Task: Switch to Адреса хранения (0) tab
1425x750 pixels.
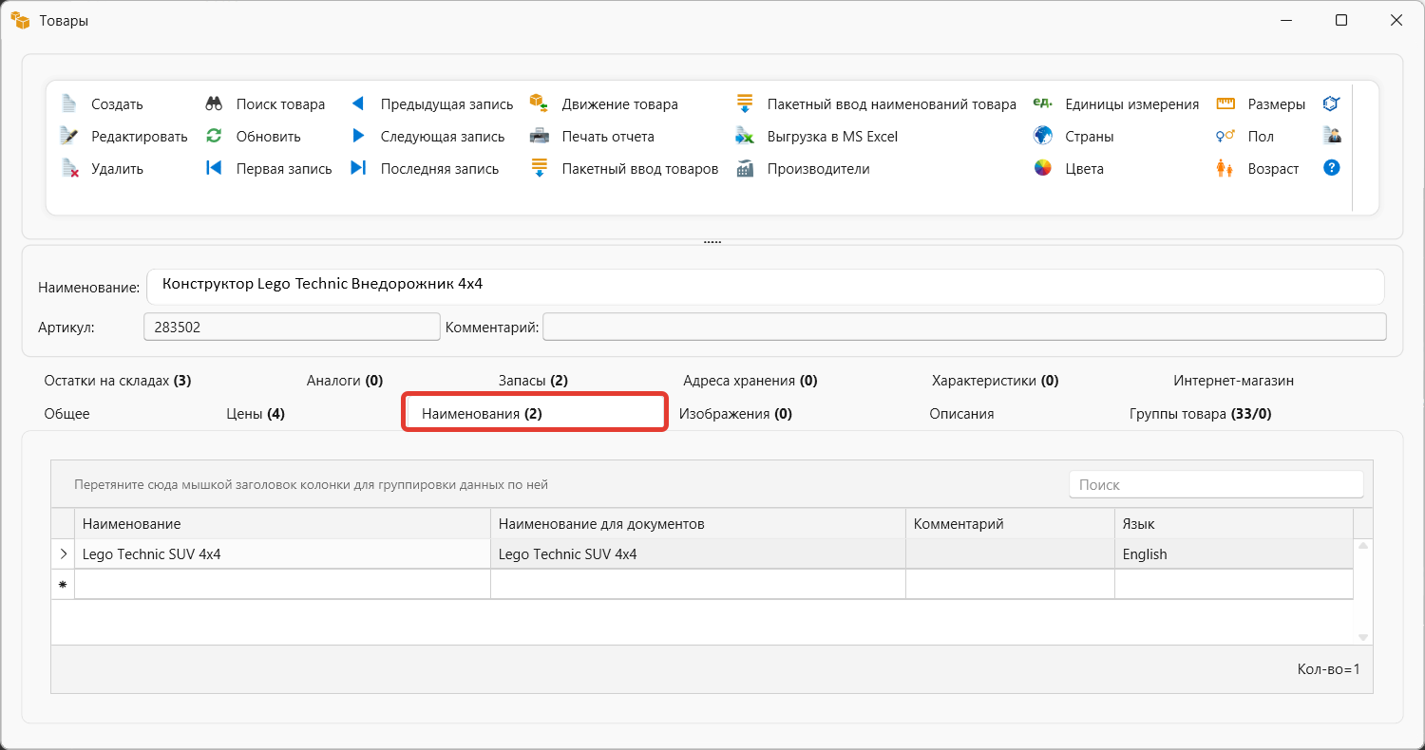Action: tap(750, 381)
